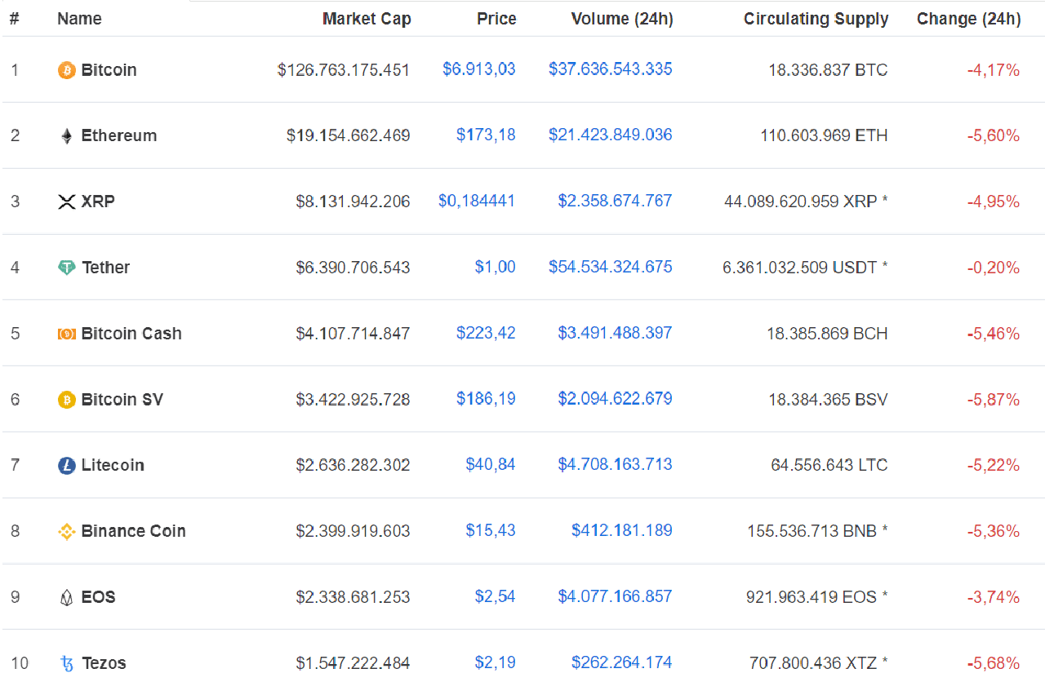Open the Tether name link
This screenshot has height=682, width=1045.
(x=106, y=268)
